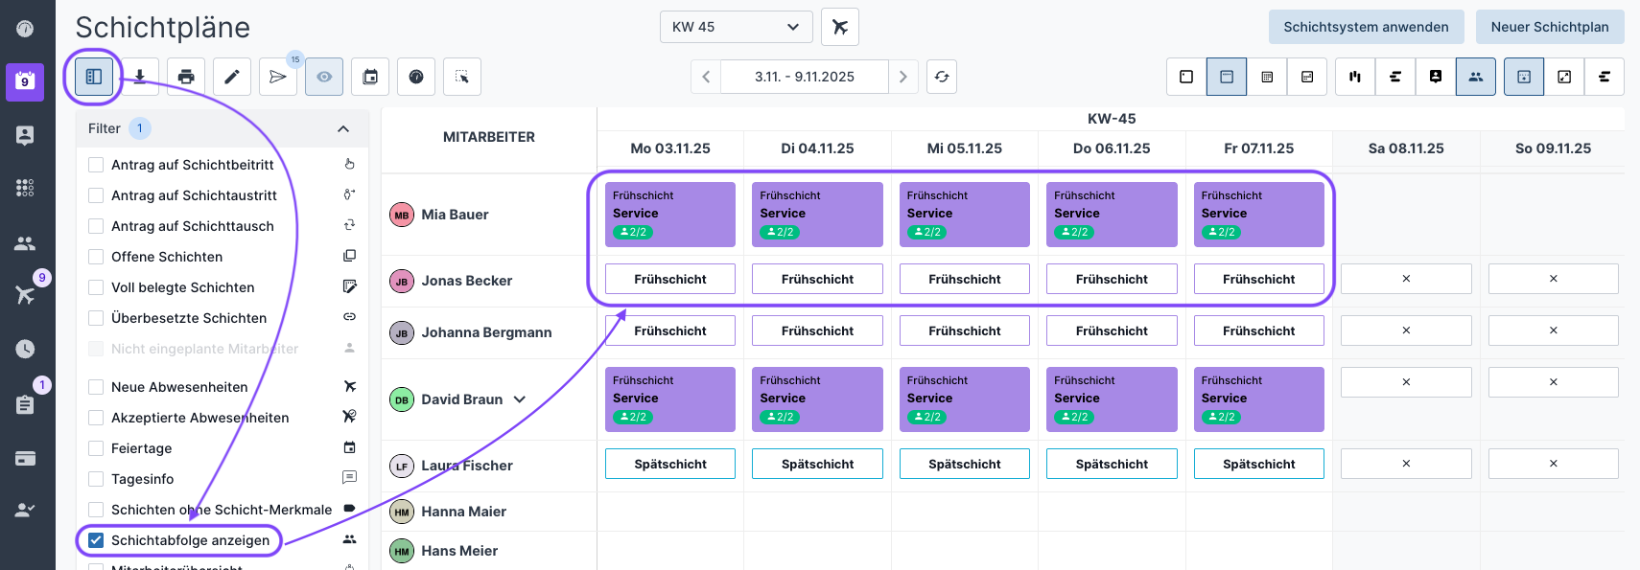Viewport: 1640px width, 570px height.
Task: Click the date range field 3.11. - 9.11.2025
Action: point(804,77)
